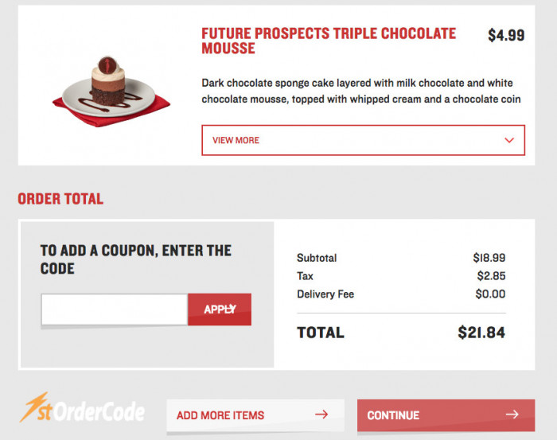Click the arrow icon on Add More Items
Viewport: 557px width, 440px height.
pos(321,415)
